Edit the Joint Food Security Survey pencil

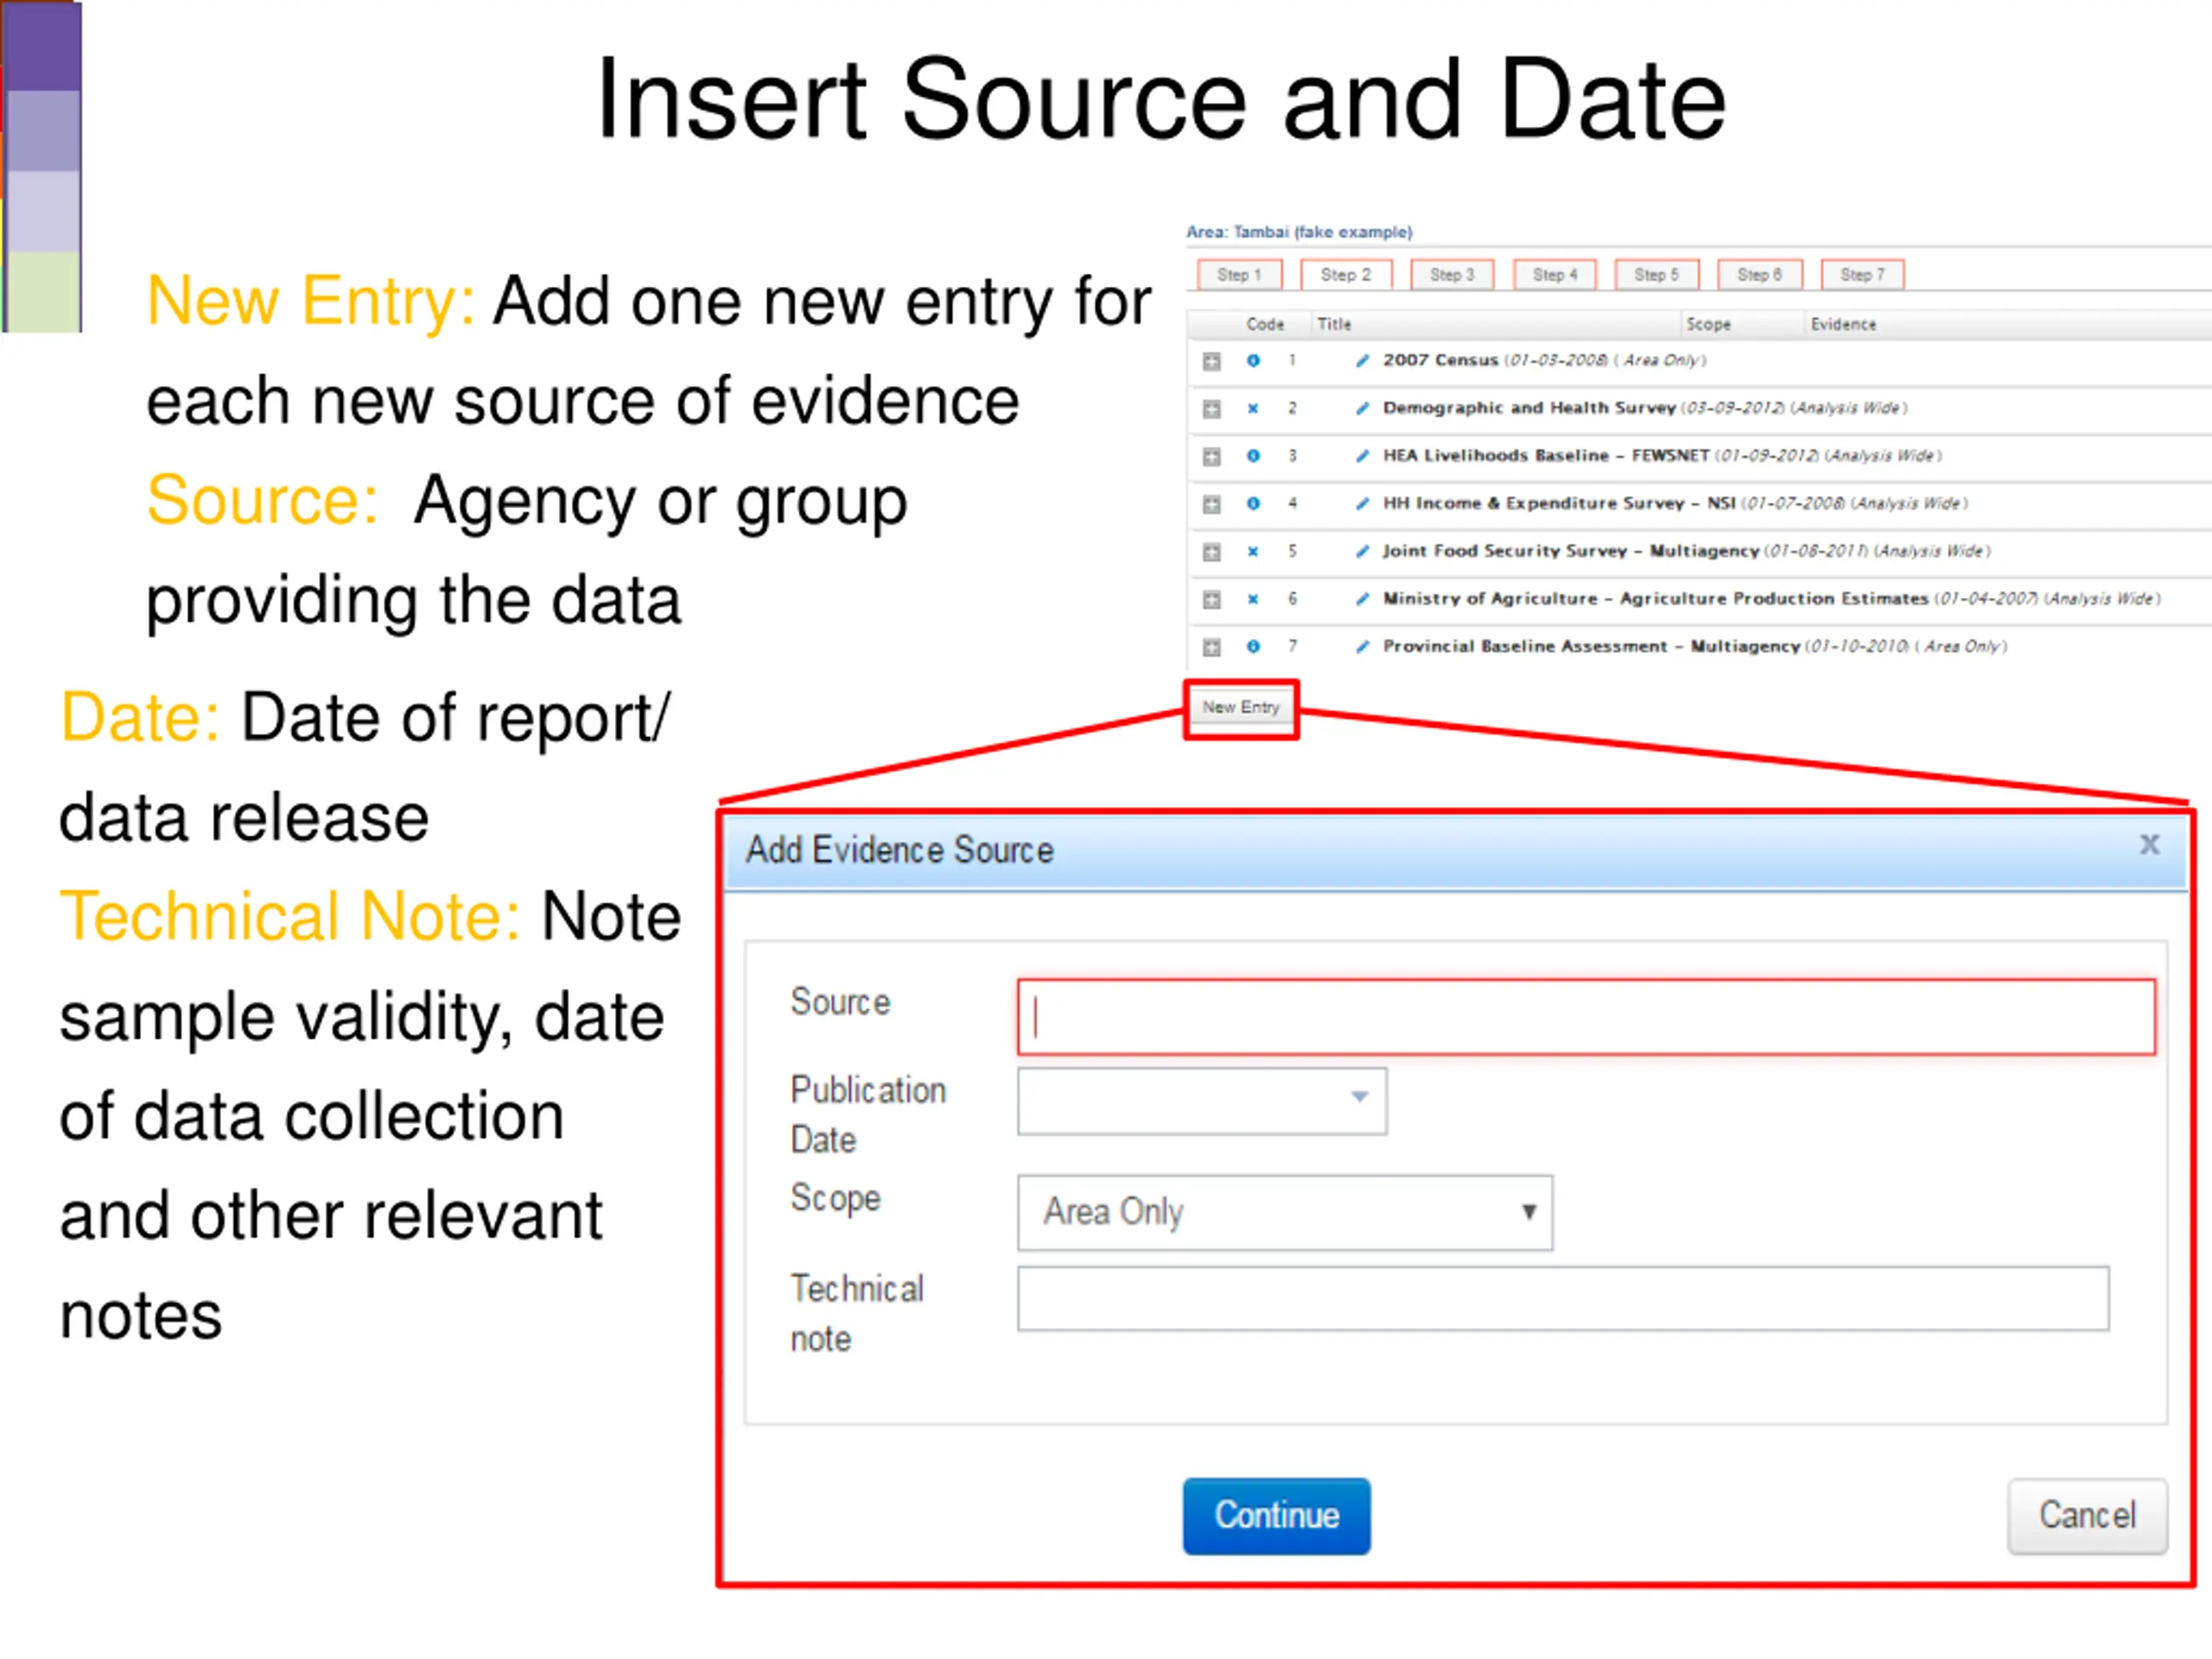(1362, 551)
